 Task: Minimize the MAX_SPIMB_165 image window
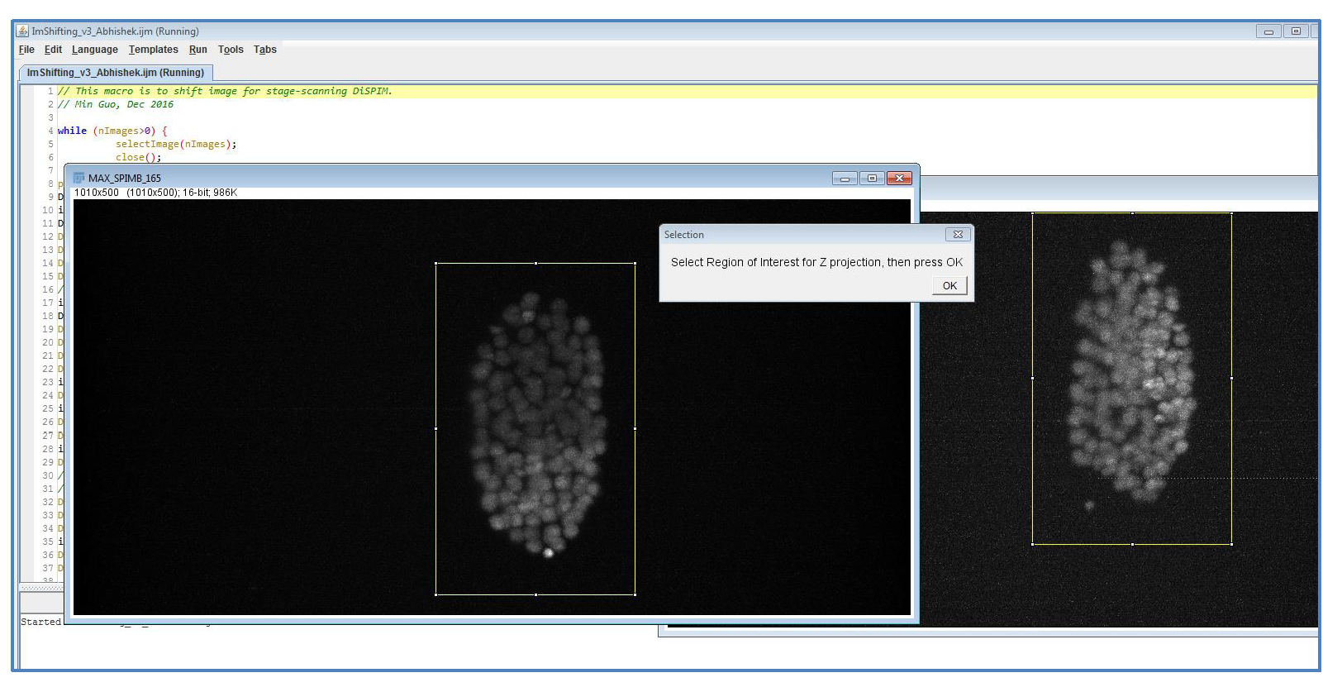pos(845,178)
